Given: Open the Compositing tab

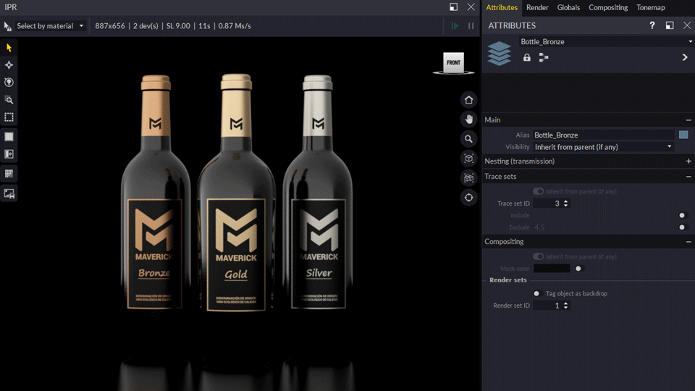Looking at the screenshot, I should (x=608, y=7).
